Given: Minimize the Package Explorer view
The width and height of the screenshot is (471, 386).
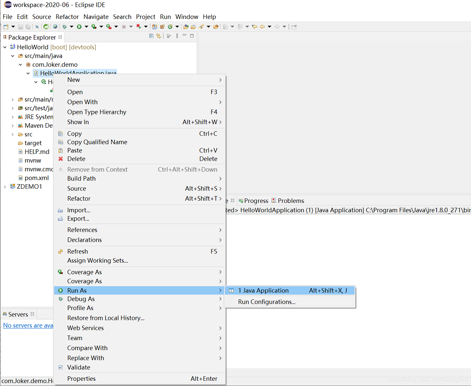Looking at the screenshot, I should pyautogui.click(x=185, y=35).
